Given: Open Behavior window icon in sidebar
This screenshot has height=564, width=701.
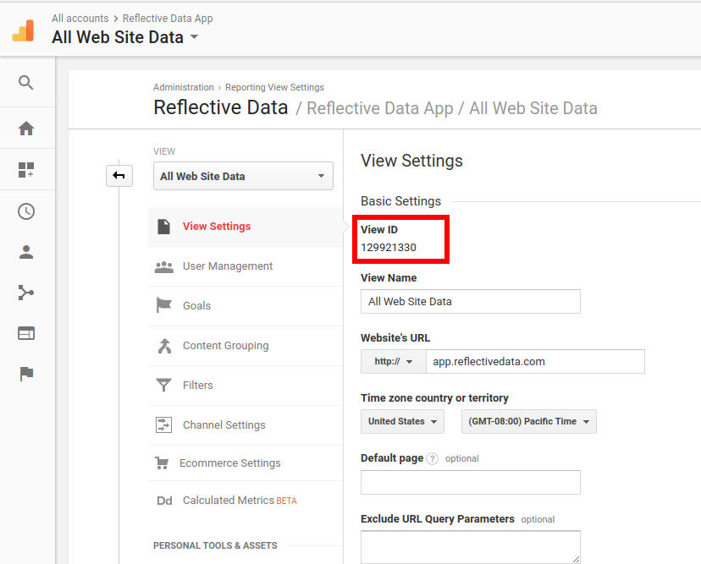Looking at the screenshot, I should pyautogui.click(x=26, y=333).
